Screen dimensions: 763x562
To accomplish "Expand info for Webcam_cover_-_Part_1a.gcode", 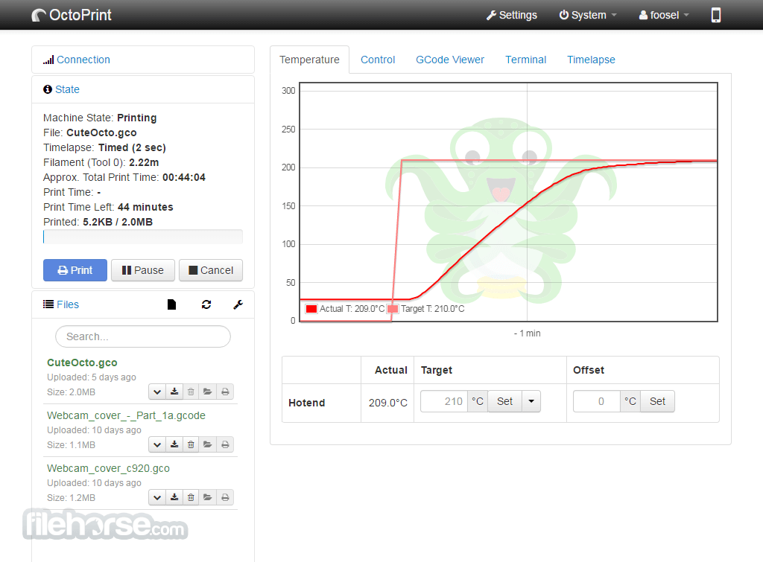I will [x=157, y=444].
